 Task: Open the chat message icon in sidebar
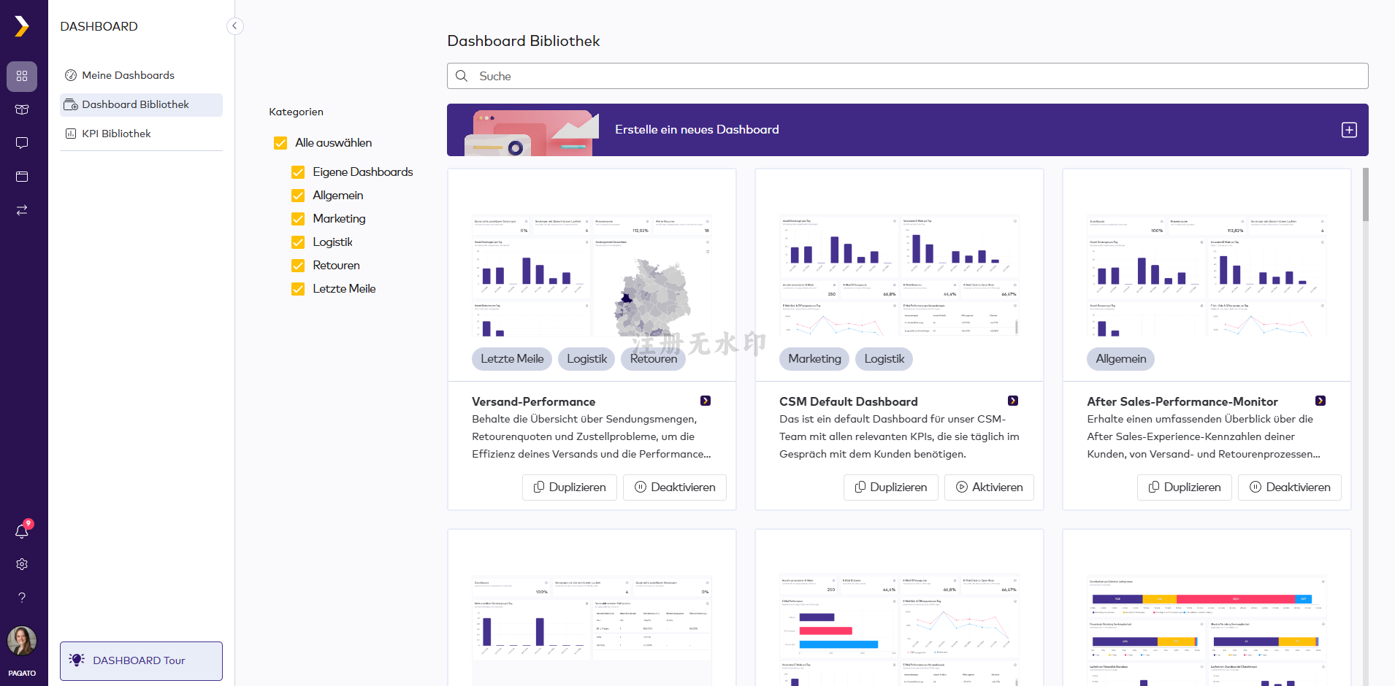[22, 143]
